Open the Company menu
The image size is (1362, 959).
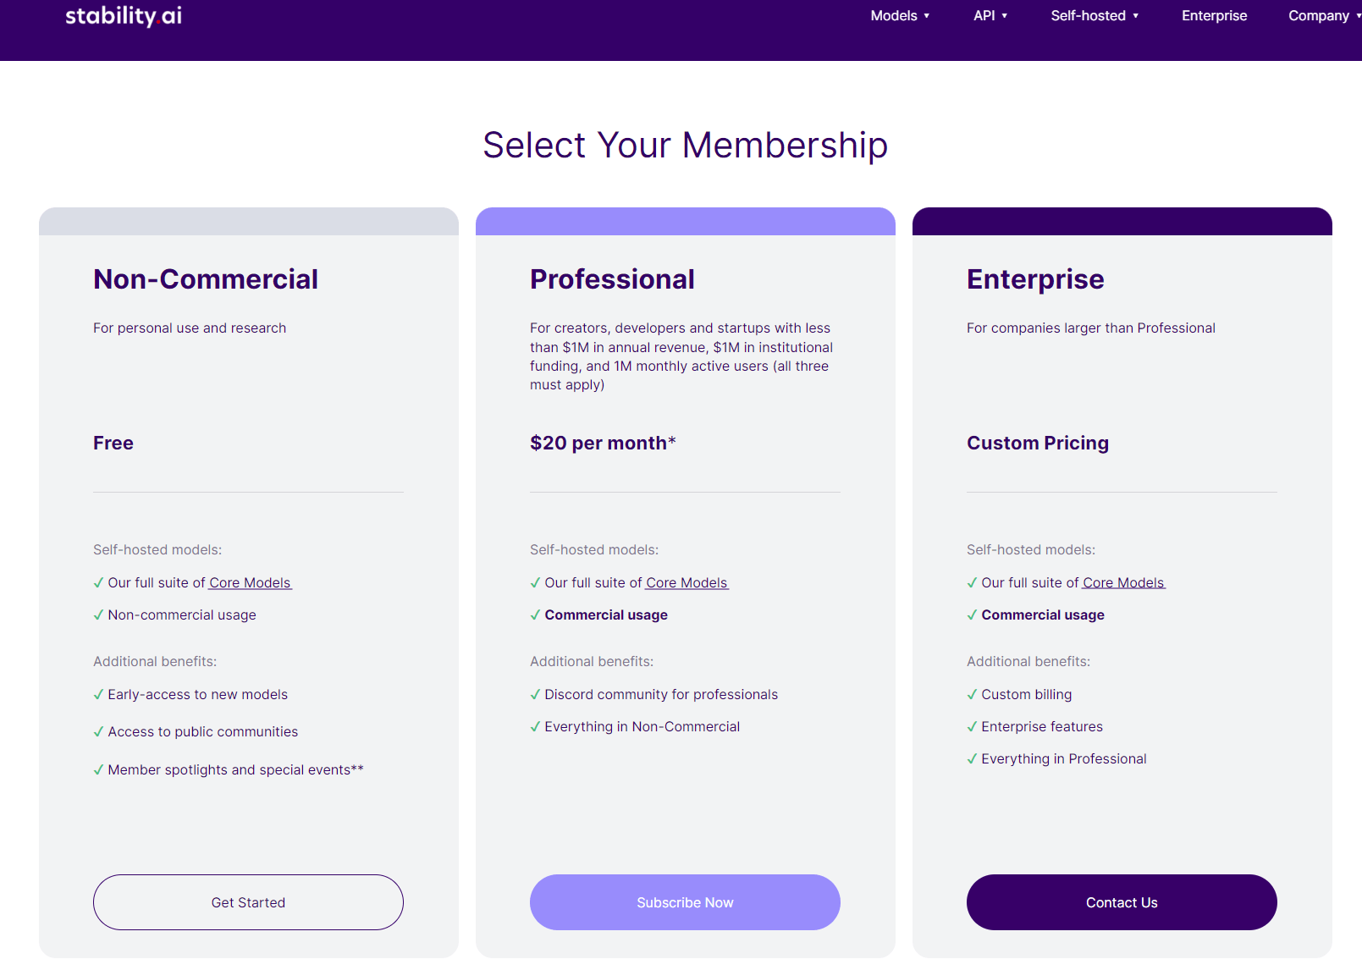[x=1325, y=16]
